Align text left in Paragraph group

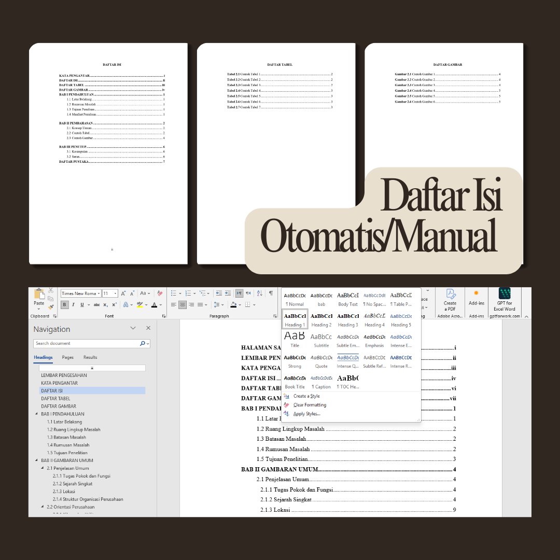tap(174, 305)
